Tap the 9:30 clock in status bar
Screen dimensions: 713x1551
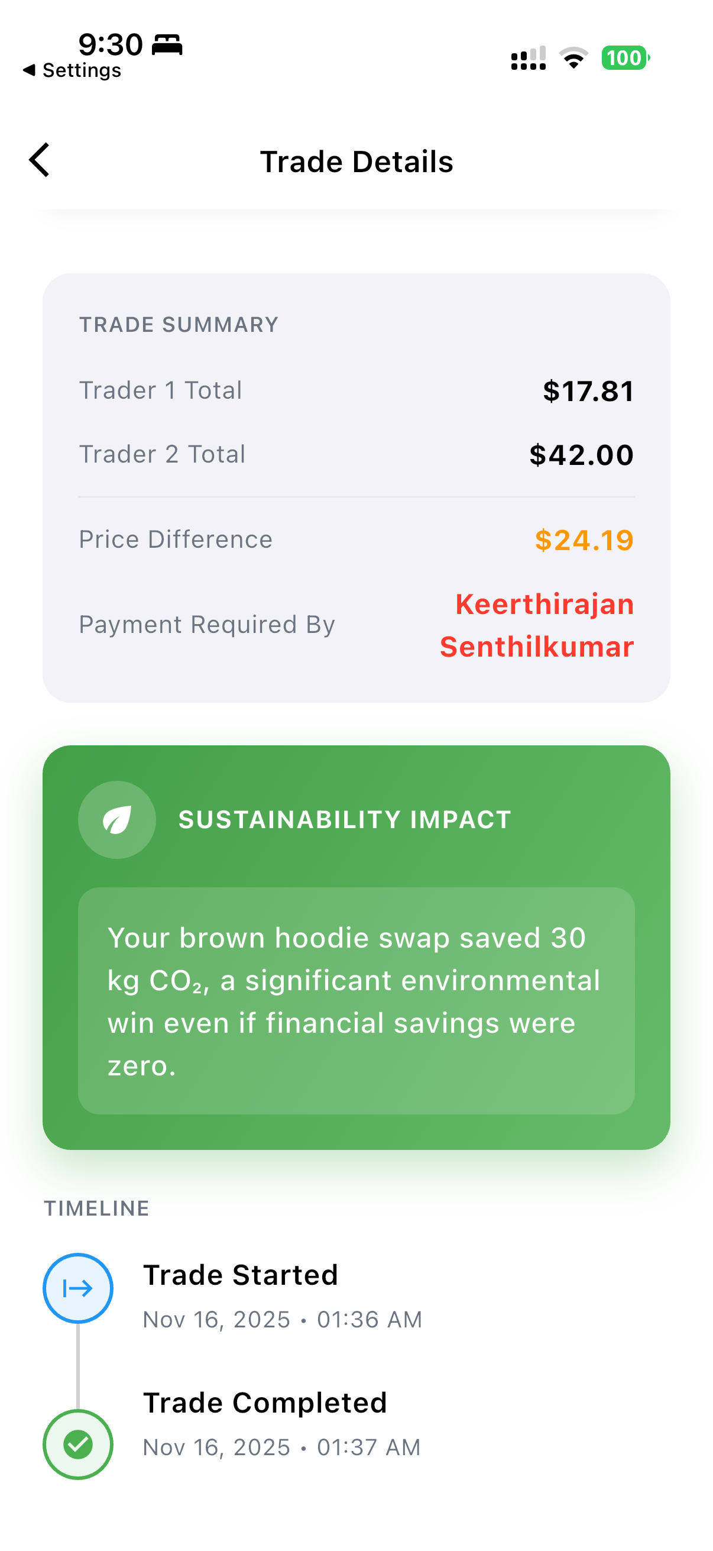click(111, 44)
